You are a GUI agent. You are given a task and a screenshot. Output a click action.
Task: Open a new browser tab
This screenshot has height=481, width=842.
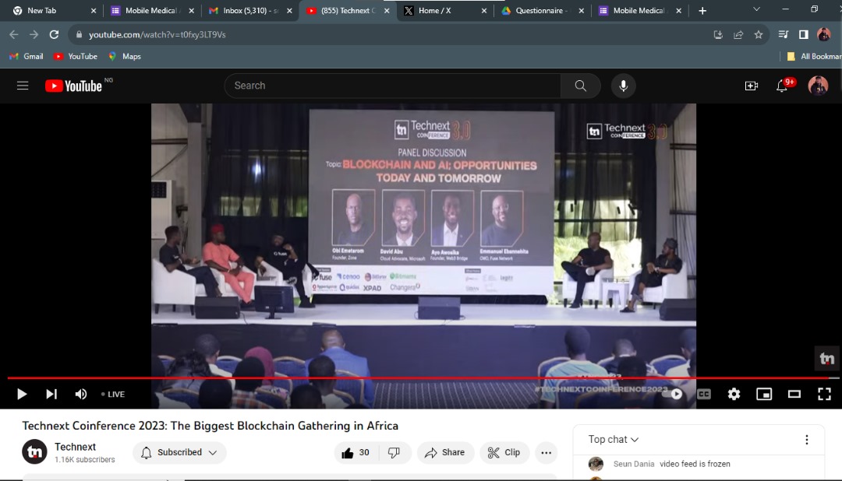pos(702,11)
